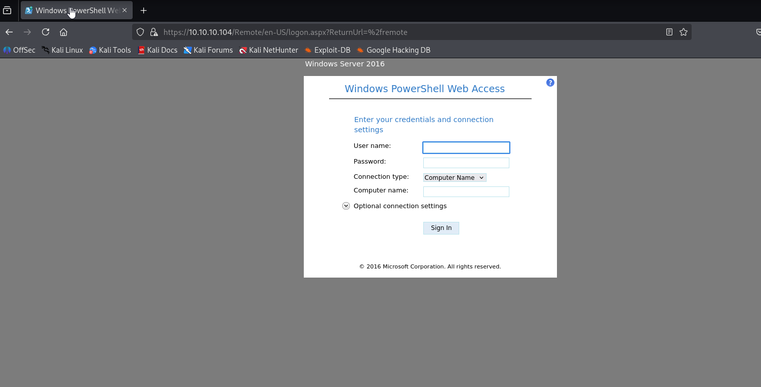This screenshot has width=761, height=387.
Task: Focus the Computer name field
Action: coord(466,191)
